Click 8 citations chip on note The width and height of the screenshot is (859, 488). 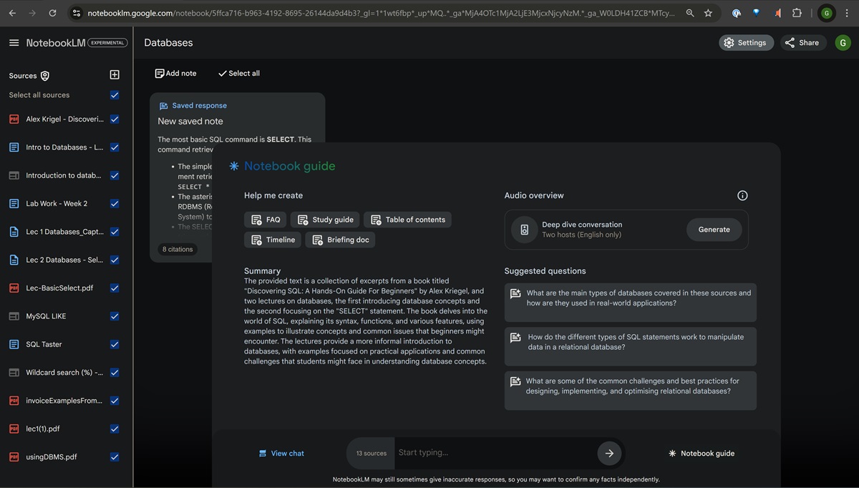[178, 249]
